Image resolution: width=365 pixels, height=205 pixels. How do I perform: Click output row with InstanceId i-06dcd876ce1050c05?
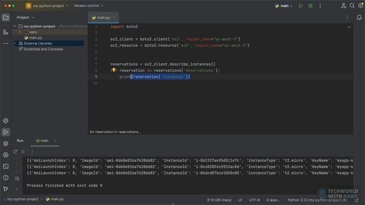pyautogui.click(x=190, y=173)
